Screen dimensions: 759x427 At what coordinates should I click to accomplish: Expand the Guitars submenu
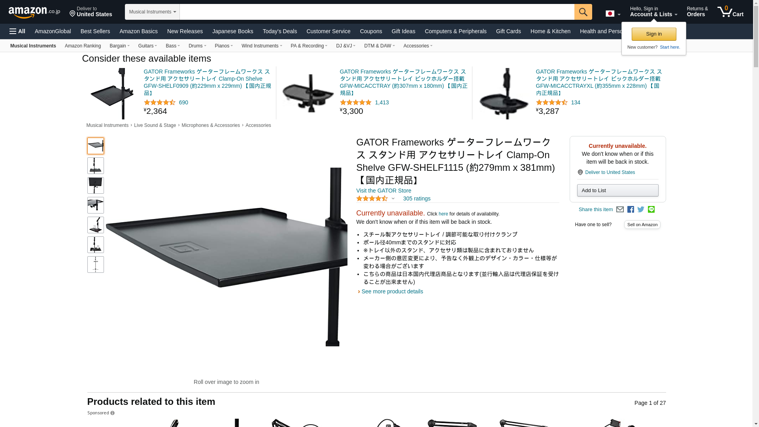point(147,46)
